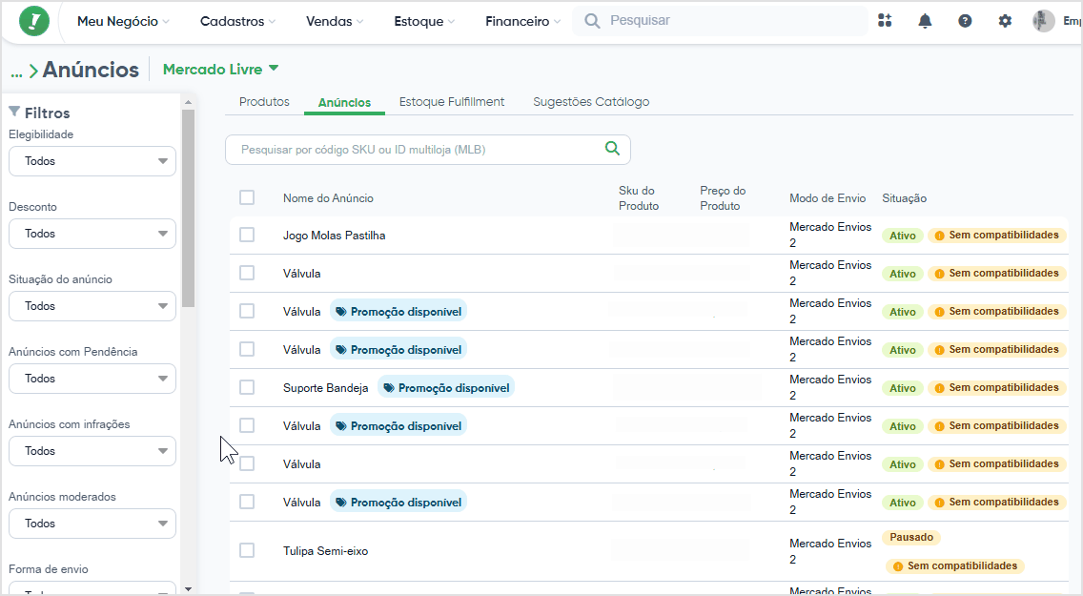Open the Anúncios moderados dropdown
This screenshot has height=596, width=1083.
click(x=92, y=524)
